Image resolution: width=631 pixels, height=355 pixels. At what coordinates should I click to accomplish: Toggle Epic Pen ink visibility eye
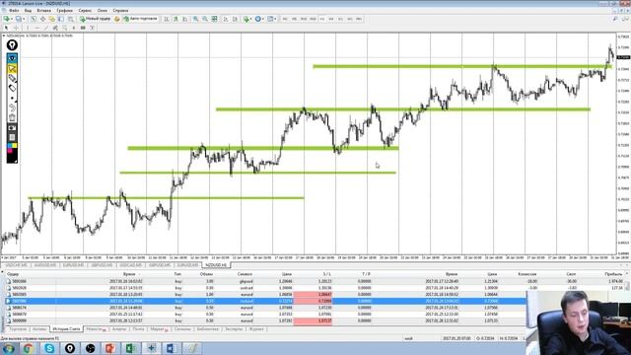coord(12,58)
